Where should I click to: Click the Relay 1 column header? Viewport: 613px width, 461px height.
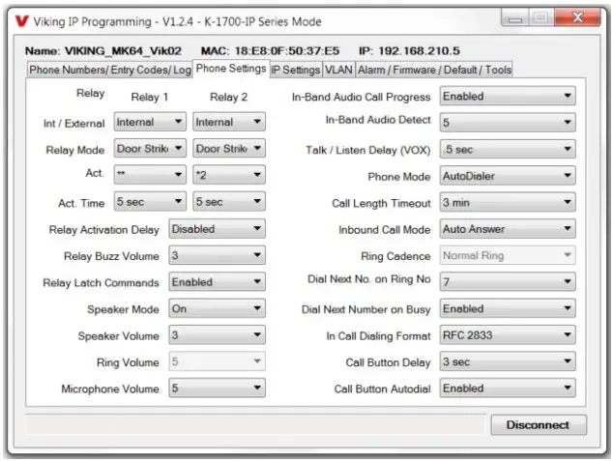coord(150,97)
